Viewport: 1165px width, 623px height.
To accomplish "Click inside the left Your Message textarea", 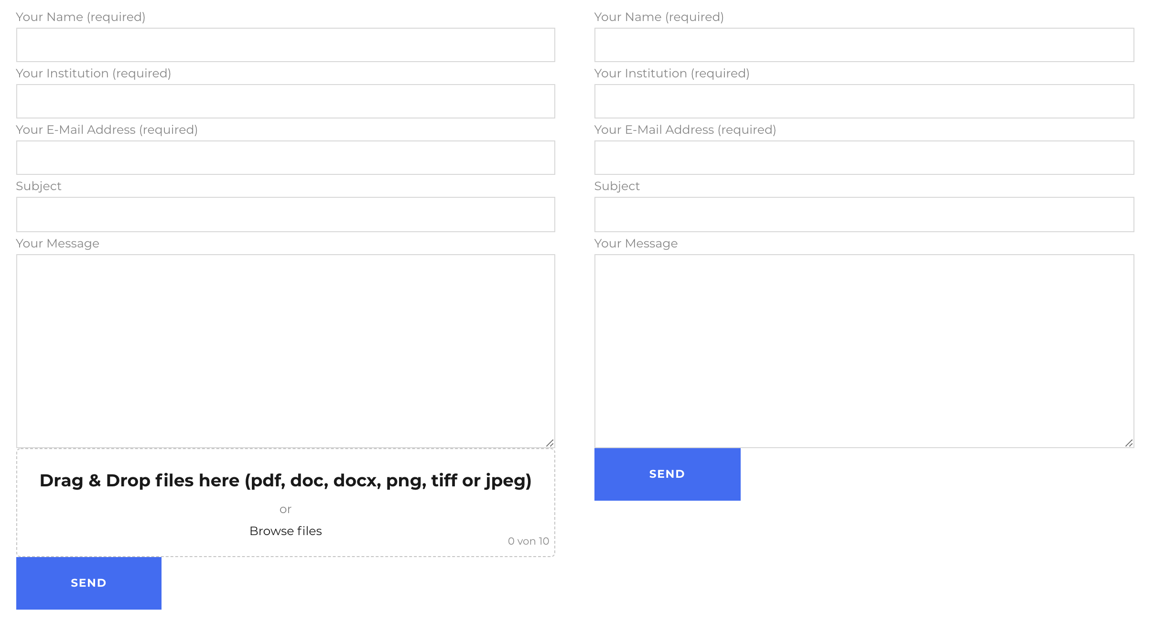I will [285, 351].
